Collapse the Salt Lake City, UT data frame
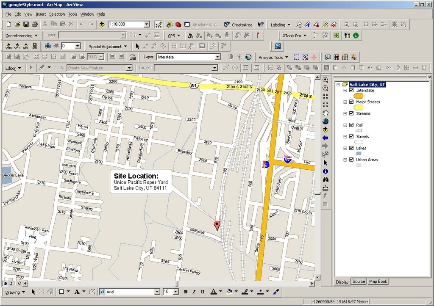 coord(338,85)
